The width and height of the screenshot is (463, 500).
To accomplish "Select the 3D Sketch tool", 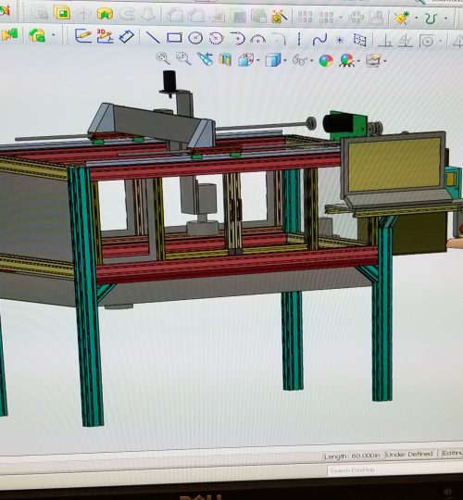I will coord(105,36).
